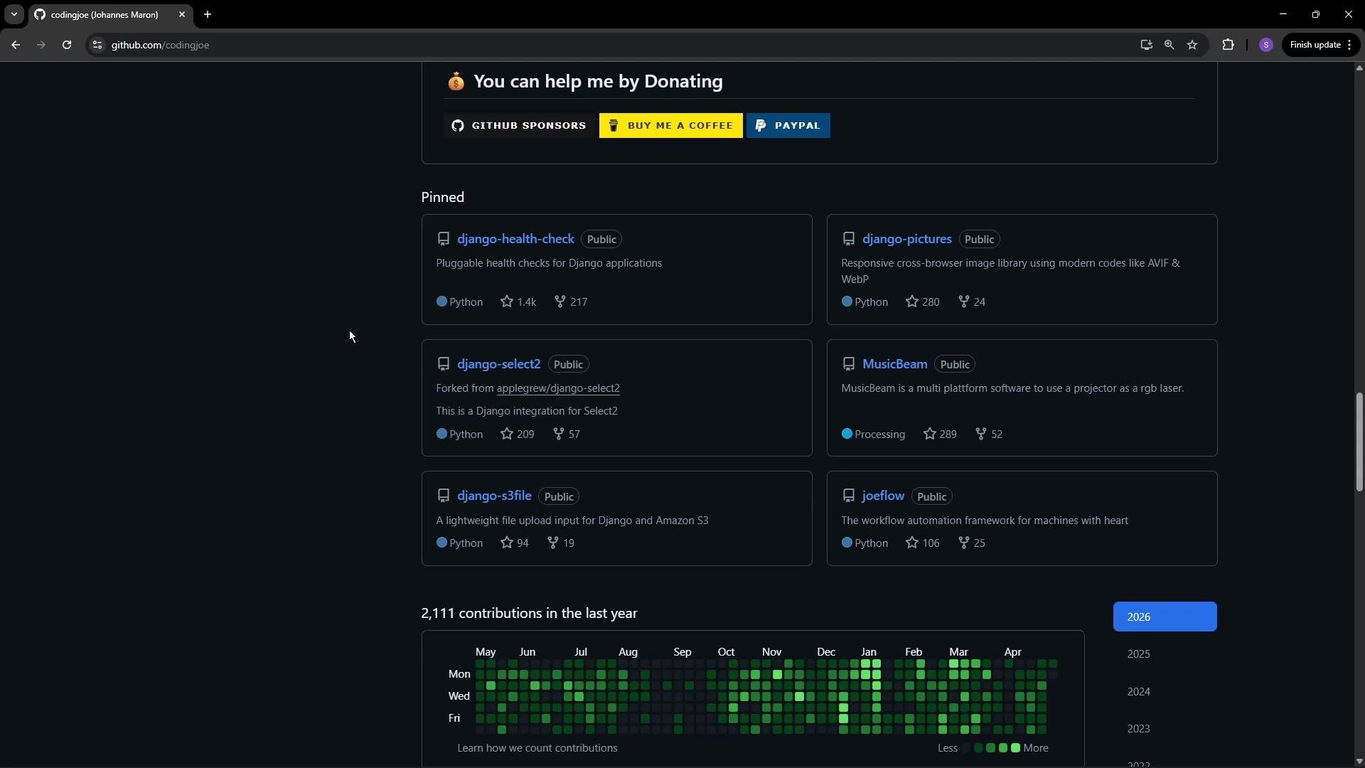View django-health-check's 217 forks

point(571,302)
